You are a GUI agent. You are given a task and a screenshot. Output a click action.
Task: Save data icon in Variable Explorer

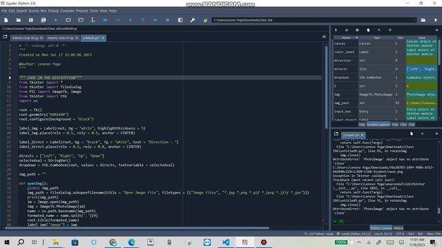tap(347, 30)
